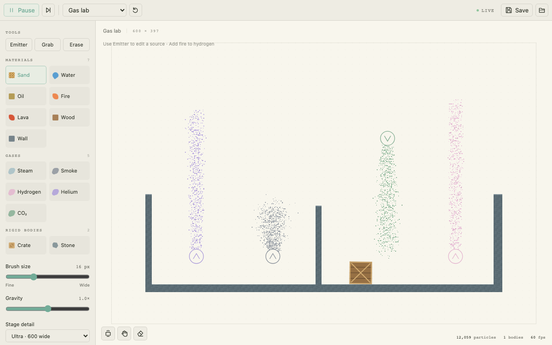Select the bottom emitter tool icon
The image size is (552, 345).
(x=108, y=333)
